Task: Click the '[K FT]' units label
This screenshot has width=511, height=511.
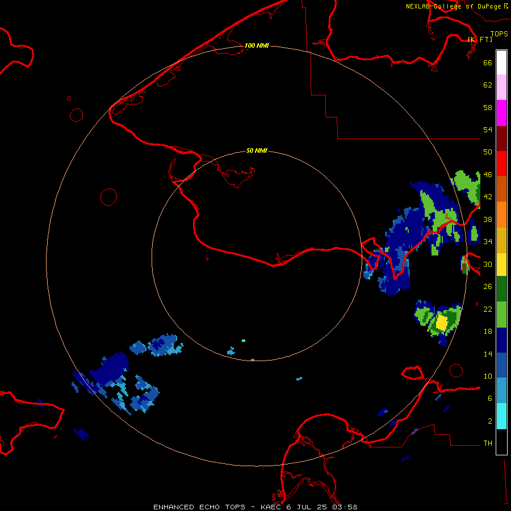Action: click(480, 39)
